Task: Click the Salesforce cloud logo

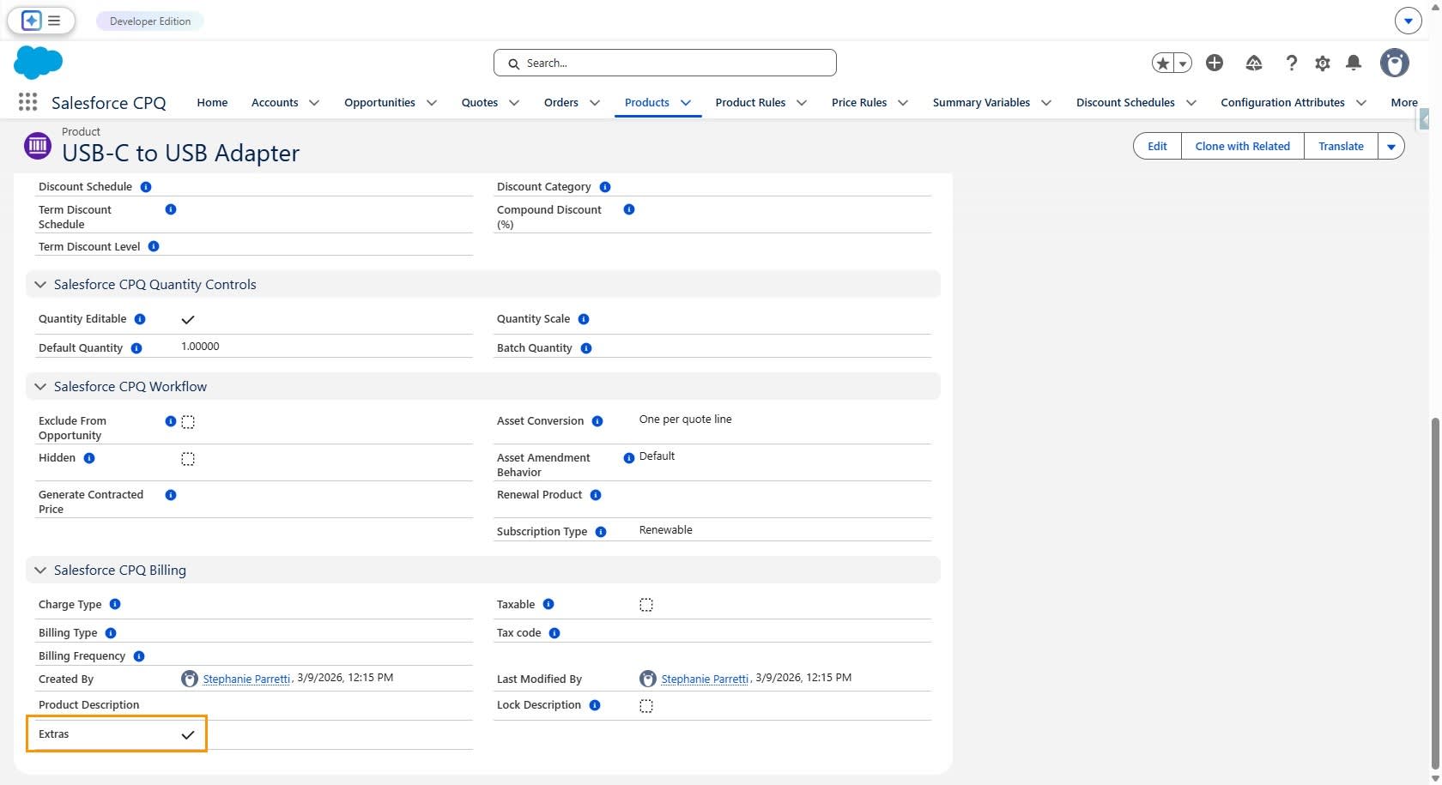Action: (x=39, y=63)
